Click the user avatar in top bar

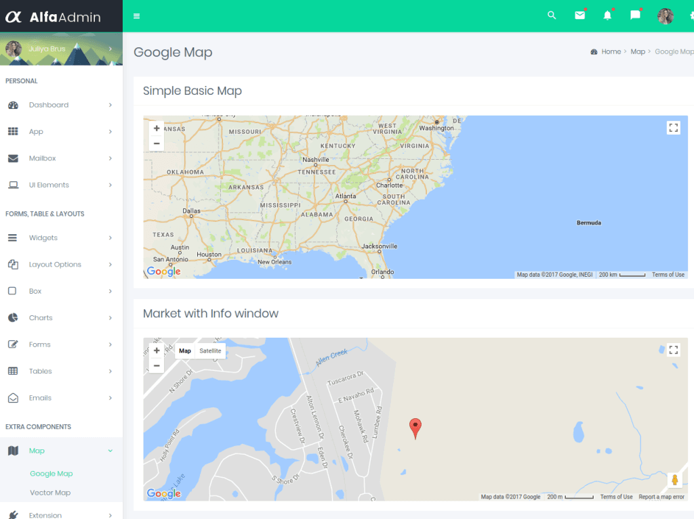click(665, 16)
